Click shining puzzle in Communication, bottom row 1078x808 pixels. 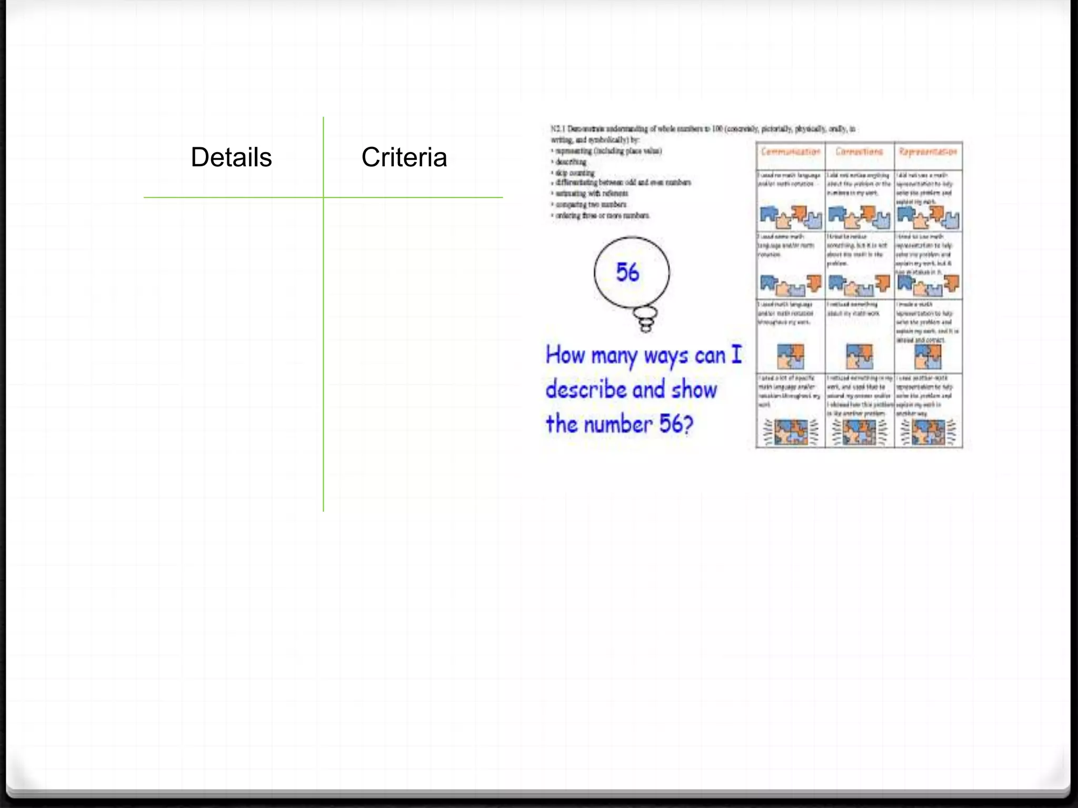pyautogui.click(x=791, y=432)
